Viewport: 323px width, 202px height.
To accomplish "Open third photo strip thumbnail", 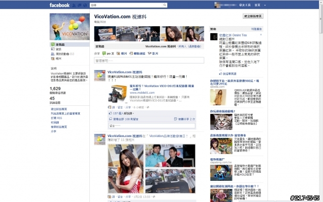I will click(149, 34).
